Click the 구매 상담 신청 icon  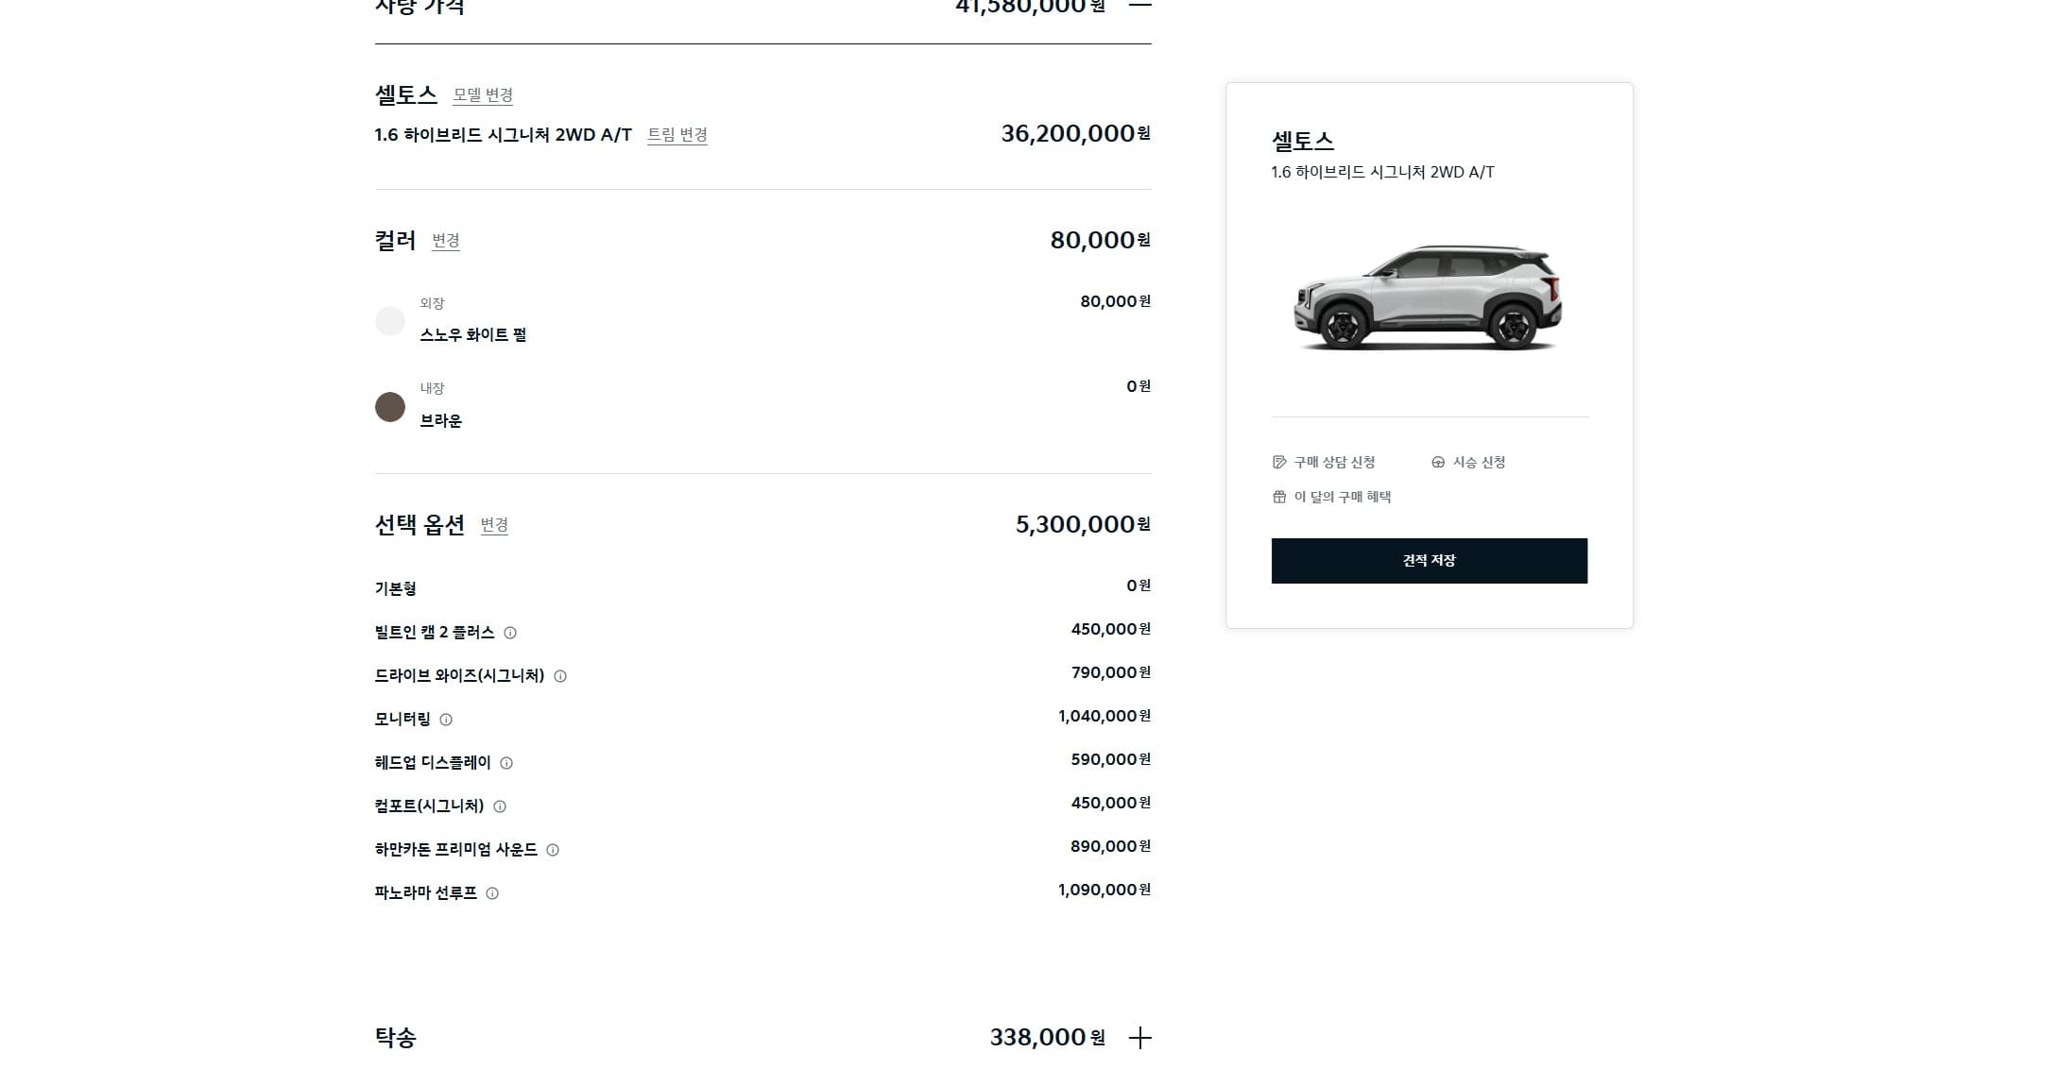coord(1279,462)
